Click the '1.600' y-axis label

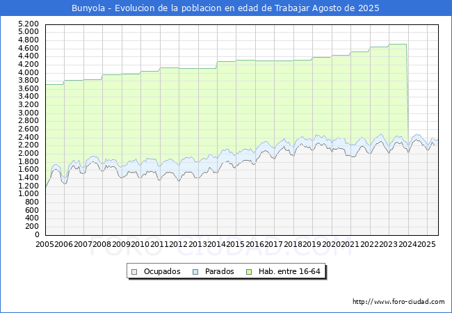coord(29,170)
